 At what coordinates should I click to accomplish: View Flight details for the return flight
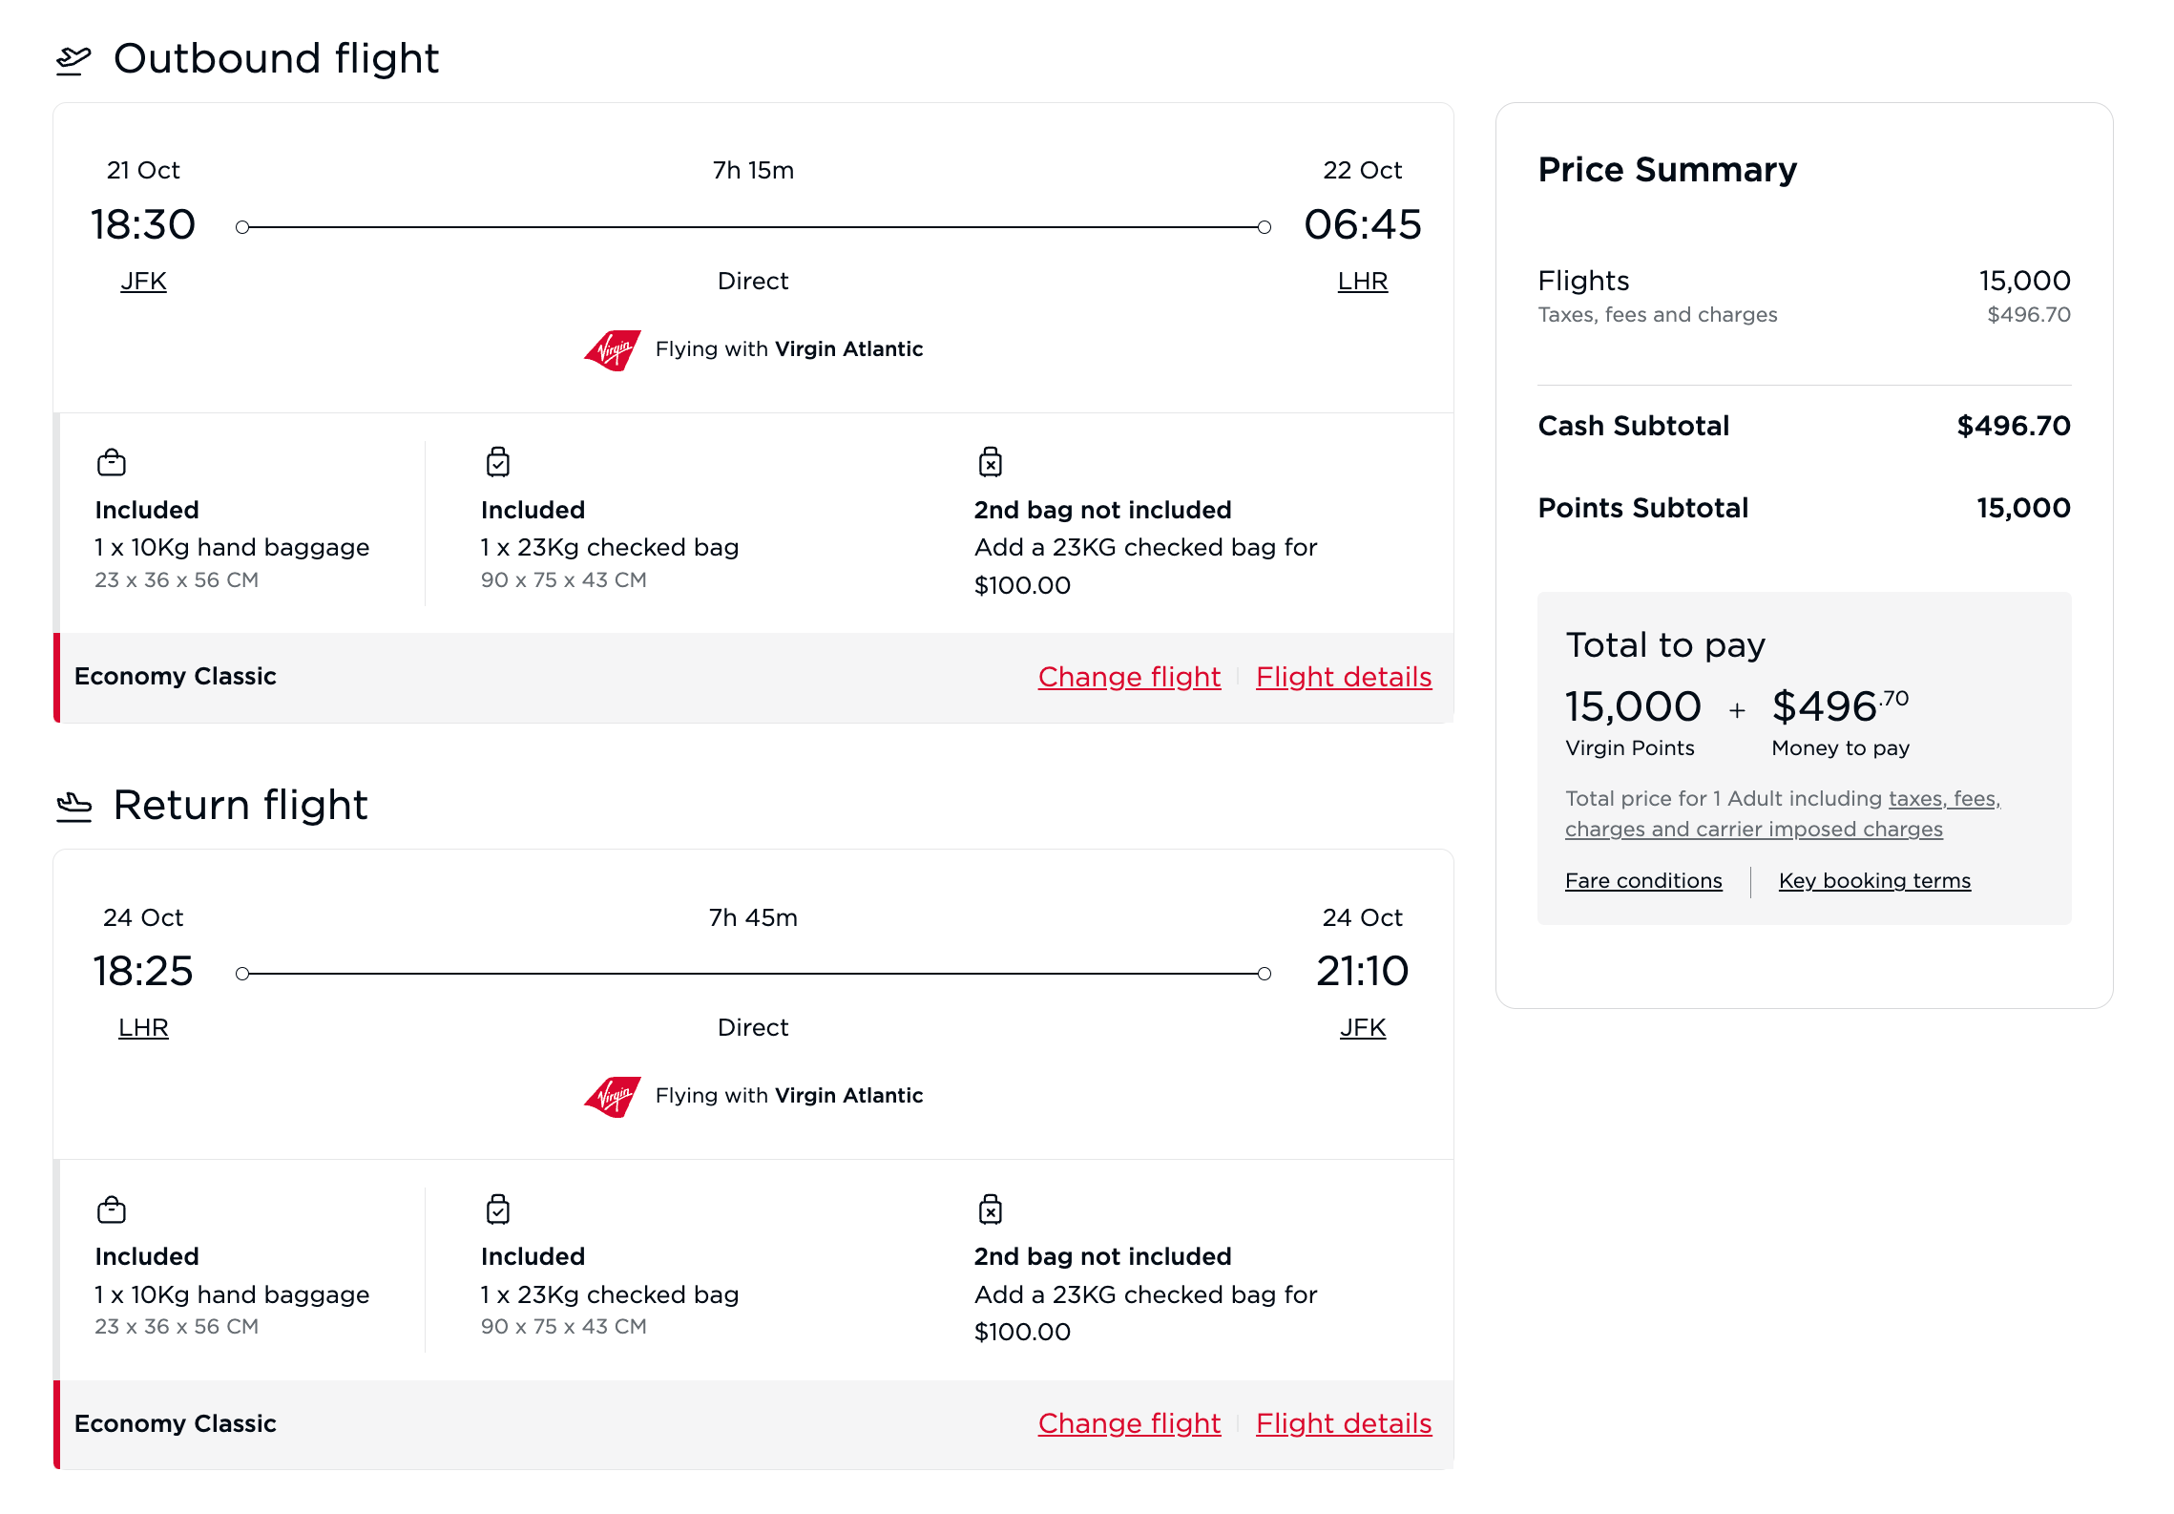coord(1343,1423)
